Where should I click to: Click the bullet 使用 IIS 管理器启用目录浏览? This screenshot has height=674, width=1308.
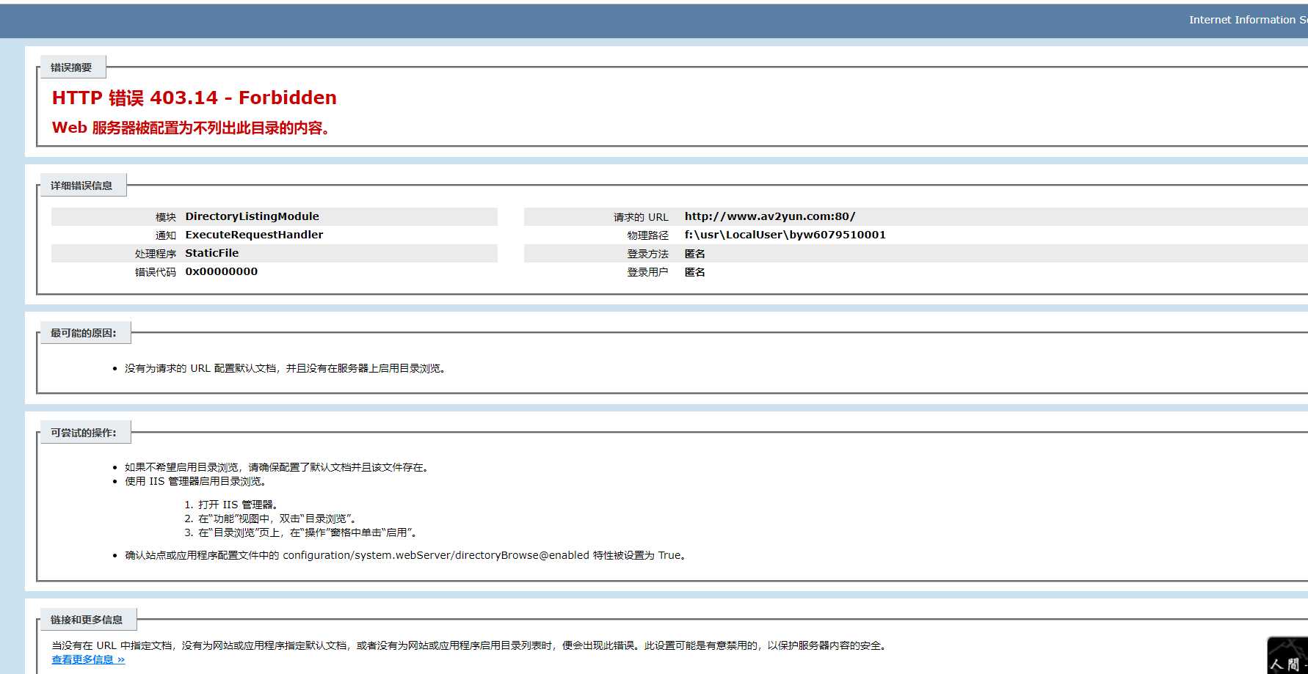(x=195, y=481)
